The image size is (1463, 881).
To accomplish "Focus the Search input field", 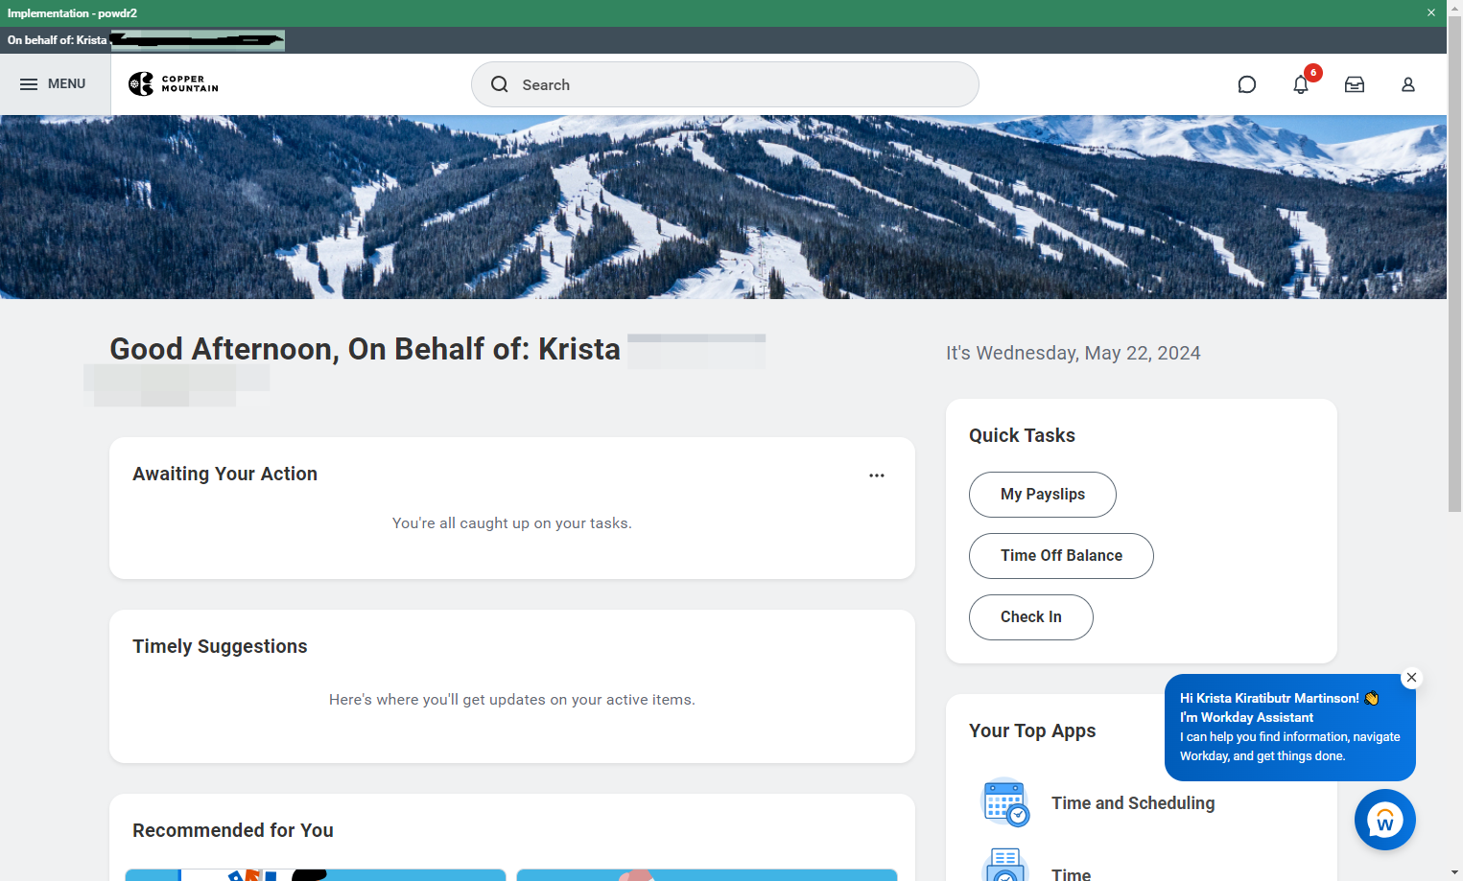I will click(x=725, y=84).
